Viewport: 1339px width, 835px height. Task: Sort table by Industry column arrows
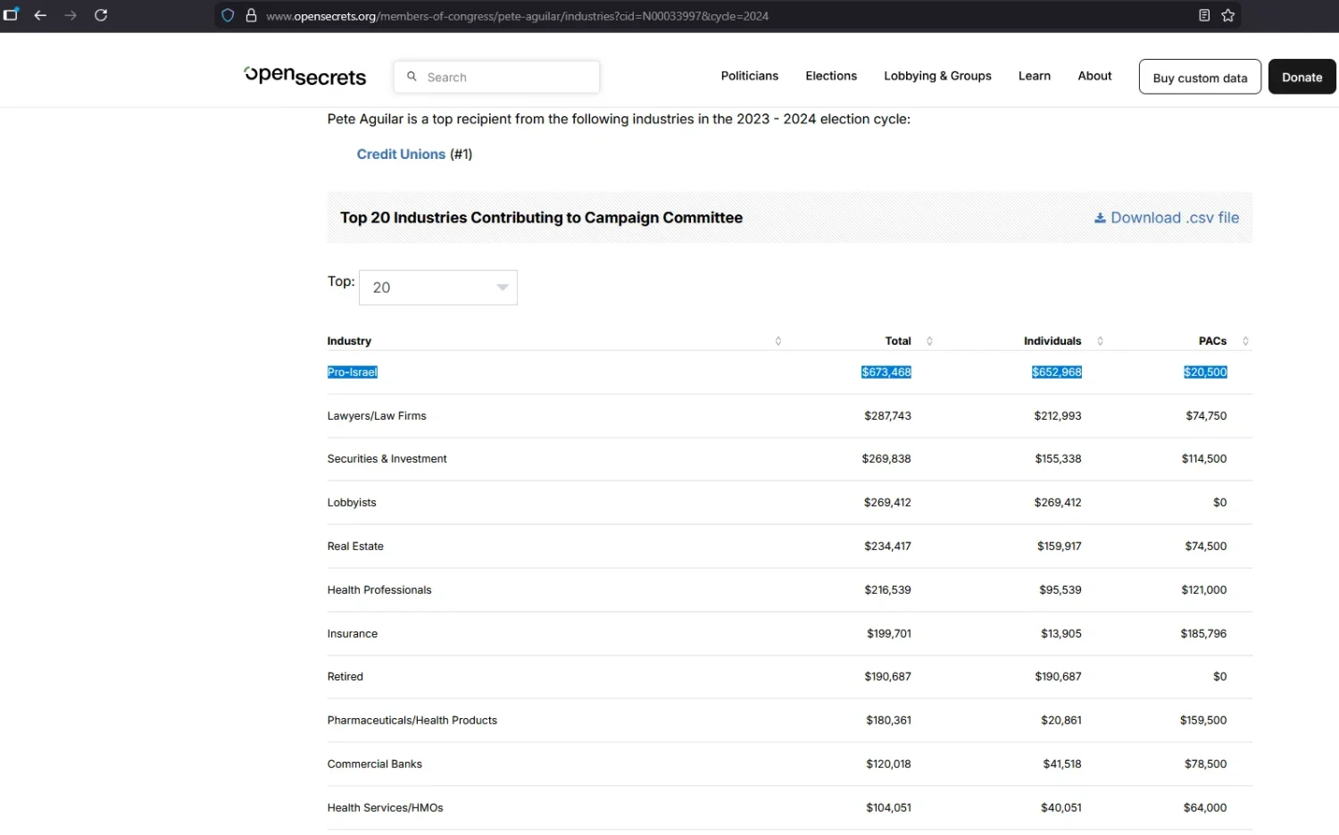click(x=778, y=341)
